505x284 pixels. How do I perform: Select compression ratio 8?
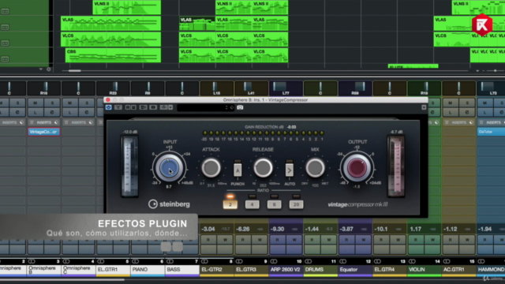click(274, 204)
